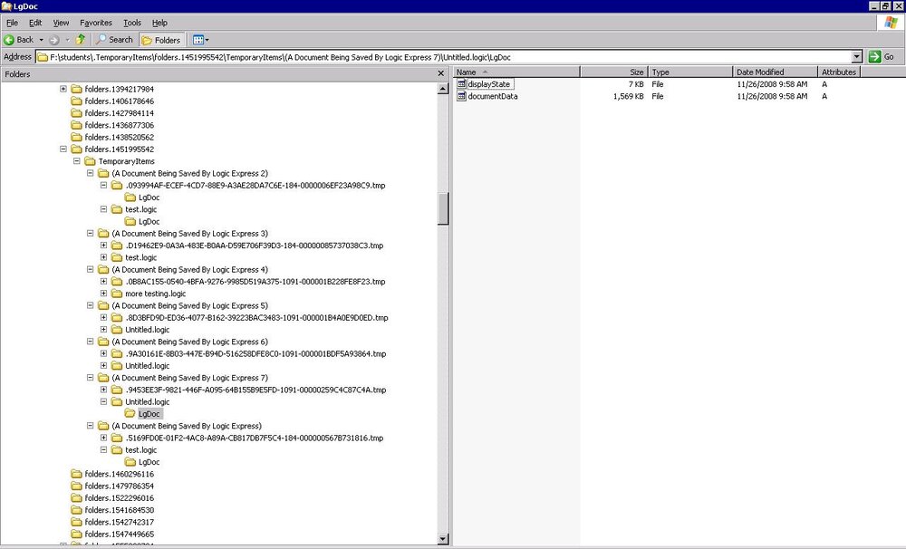Collapse Document Being Saved By Logic Express 2
The width and height of the screenshot is (906, 549).
click(x=90, y=173)
